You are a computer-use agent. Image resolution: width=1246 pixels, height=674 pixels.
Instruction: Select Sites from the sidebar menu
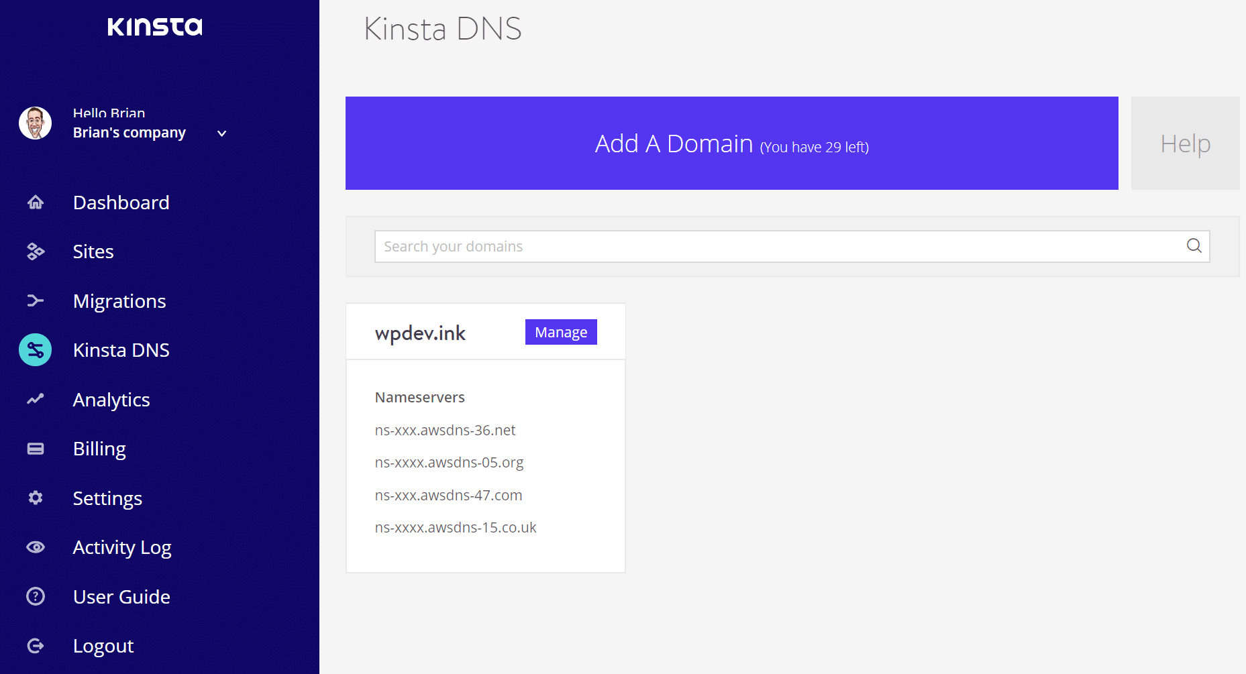[93, 251]
